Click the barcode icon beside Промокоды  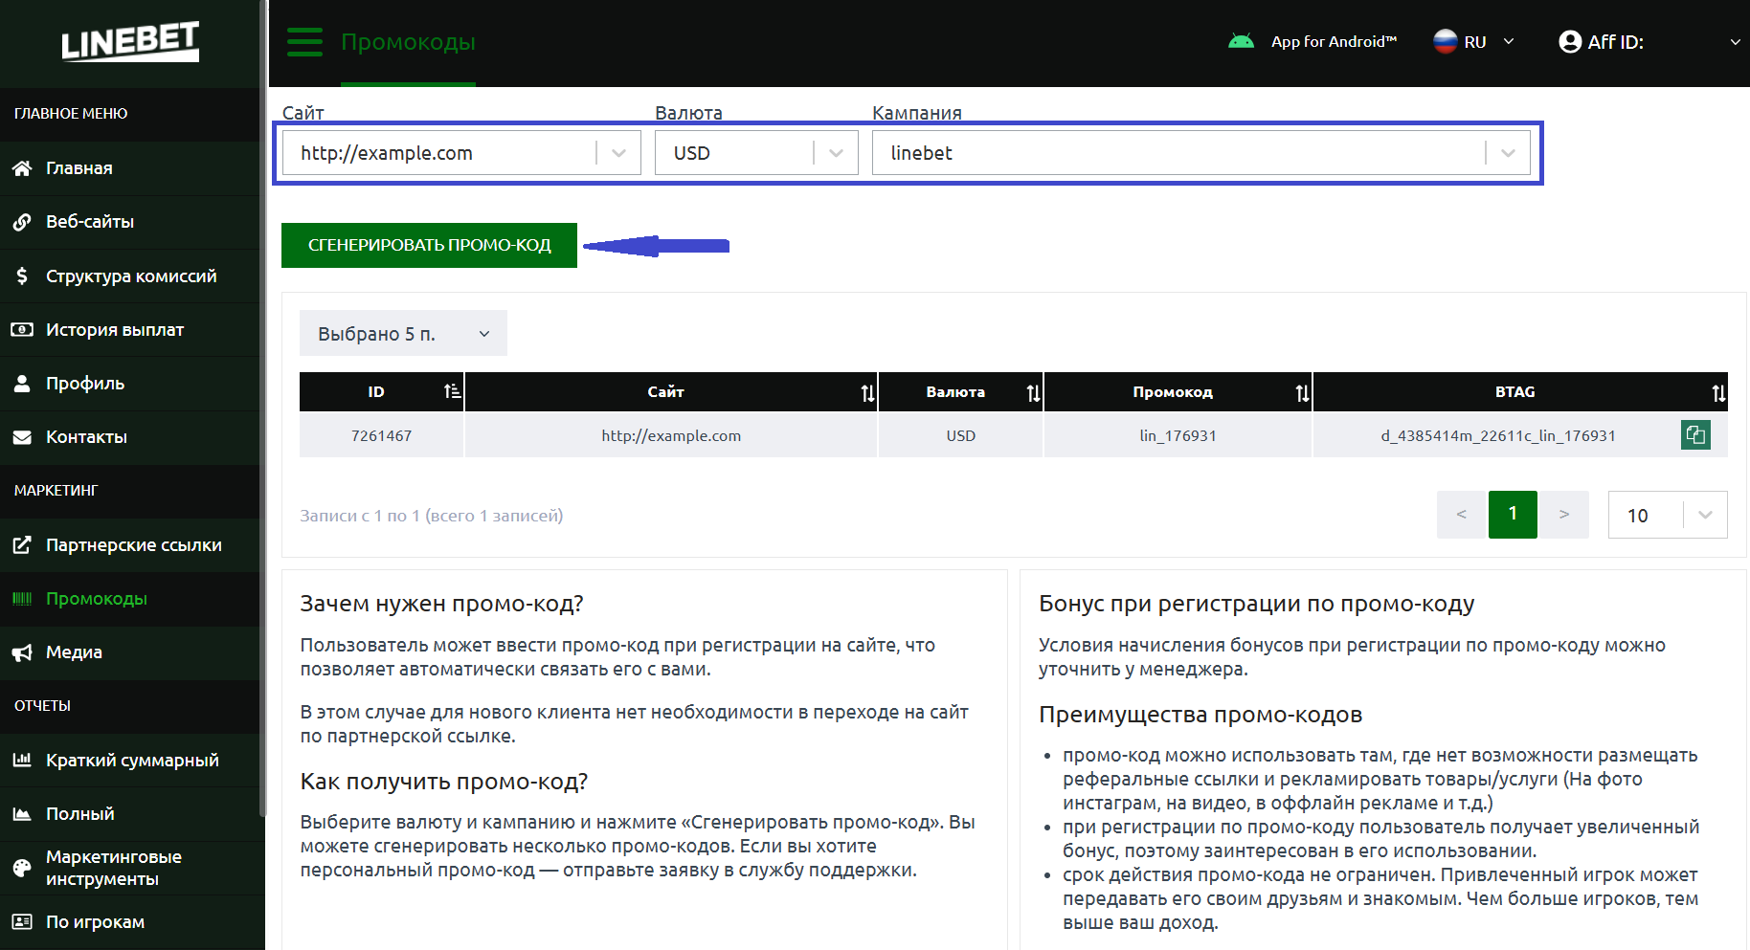click(22, 599)
